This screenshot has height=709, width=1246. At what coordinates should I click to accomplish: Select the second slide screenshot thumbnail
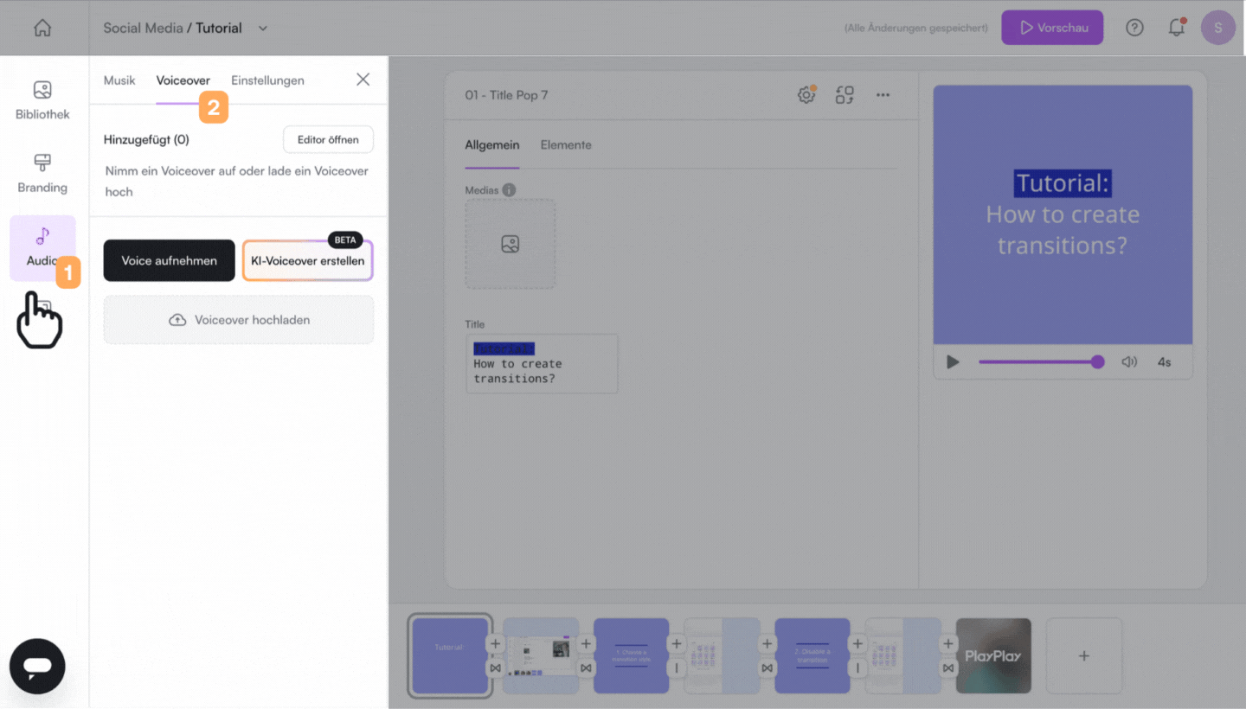540,655
